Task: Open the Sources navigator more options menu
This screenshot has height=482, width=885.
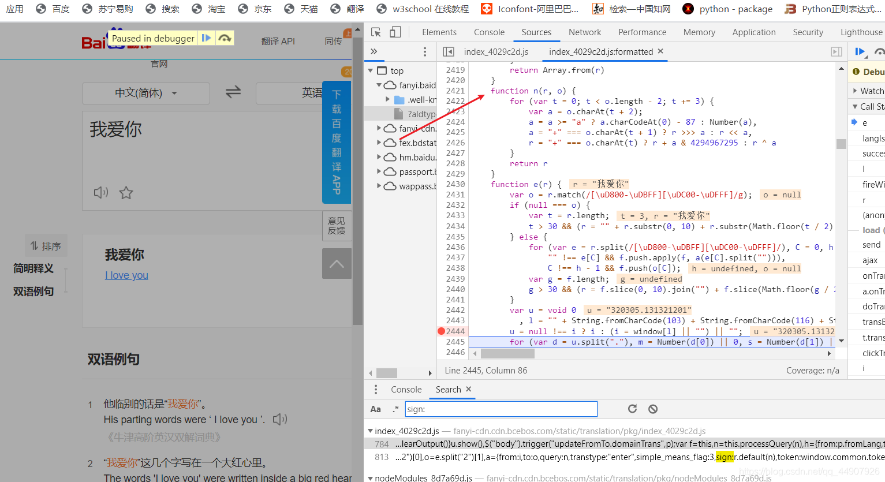Action: (x=425, y=52)
